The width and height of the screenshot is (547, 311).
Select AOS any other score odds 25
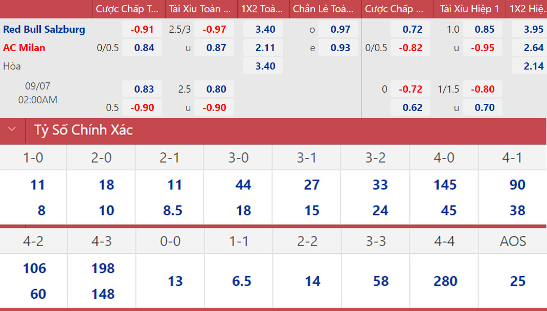coord(517,281)
